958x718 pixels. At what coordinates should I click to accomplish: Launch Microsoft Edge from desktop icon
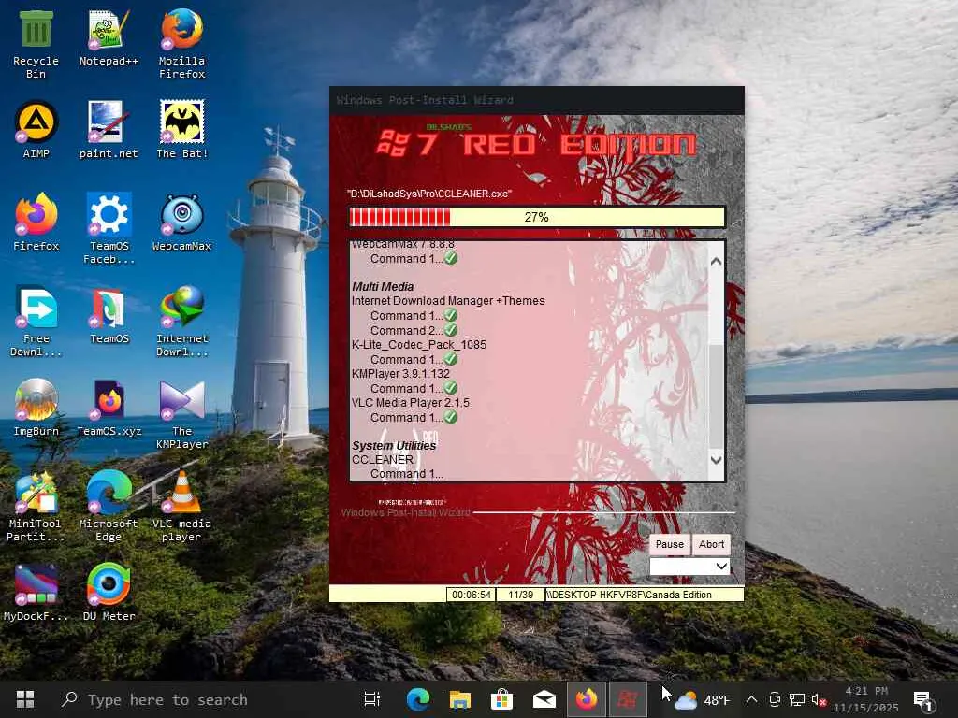click(109, 507)
